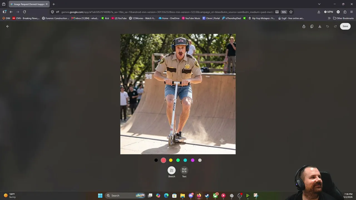Viewport: 356px width, 200px height.
Task: Pick the red sketch color
Action: click(x=164, y=160)
